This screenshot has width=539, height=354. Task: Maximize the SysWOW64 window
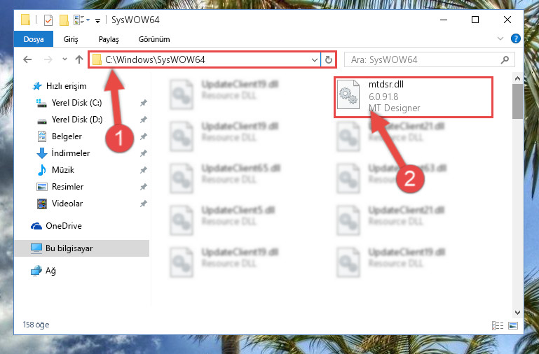475,20
